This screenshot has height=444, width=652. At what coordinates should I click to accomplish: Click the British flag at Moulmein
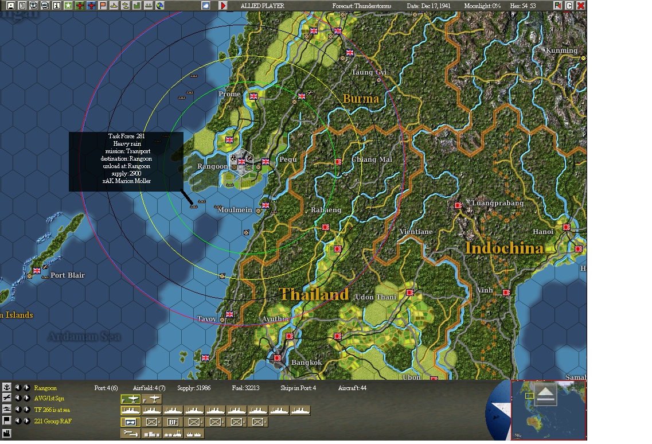click(266, 205)
